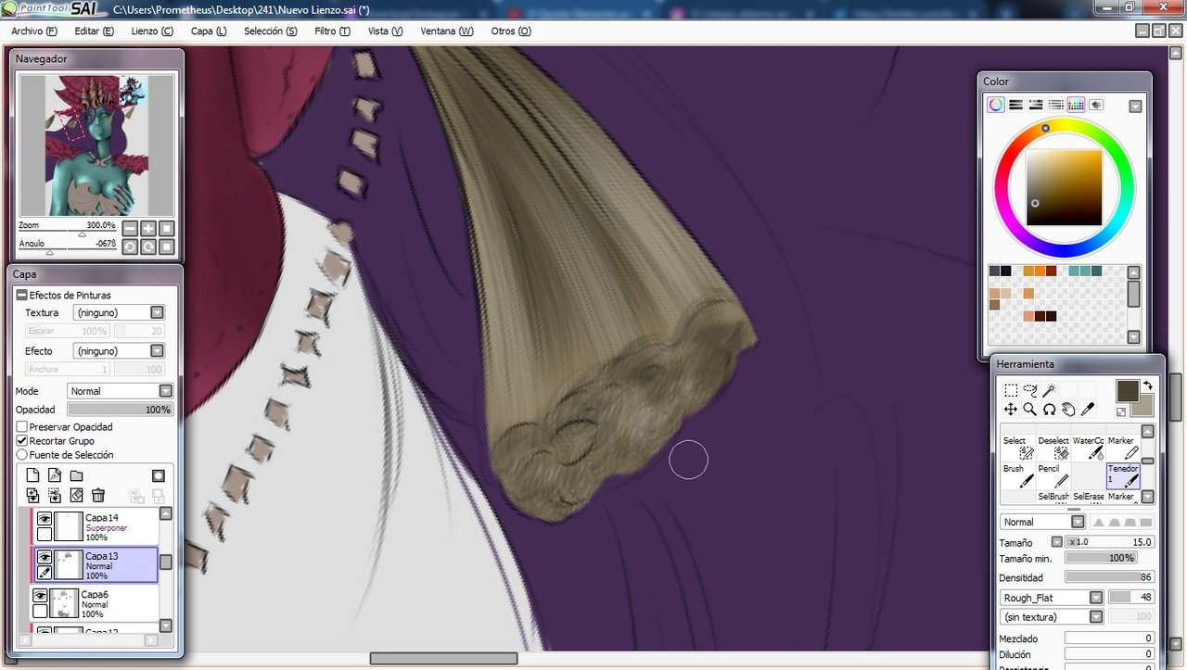Select the move tool

[1011, 409]
